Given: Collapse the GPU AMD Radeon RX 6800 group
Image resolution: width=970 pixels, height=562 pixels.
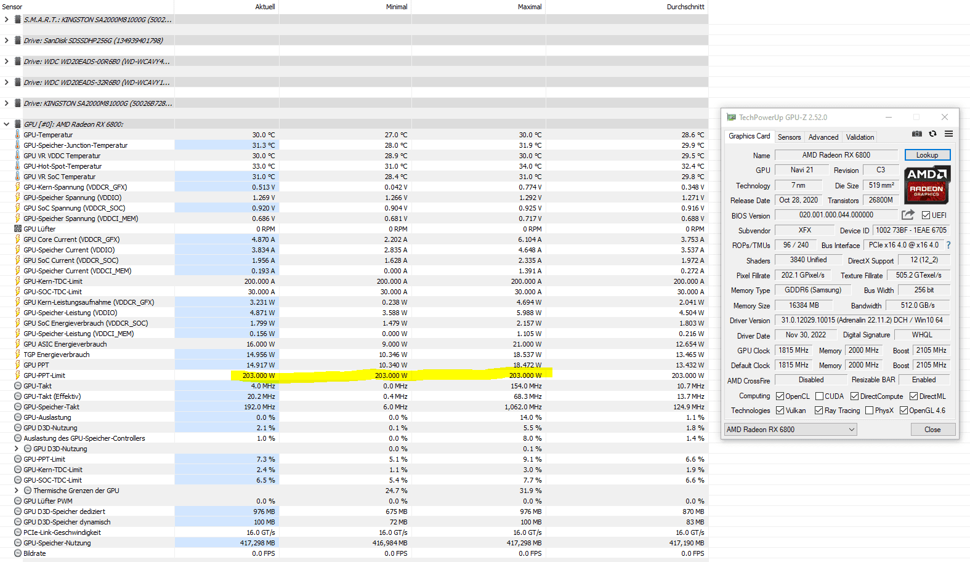Looking at the screenshot, I should [6, 124].
